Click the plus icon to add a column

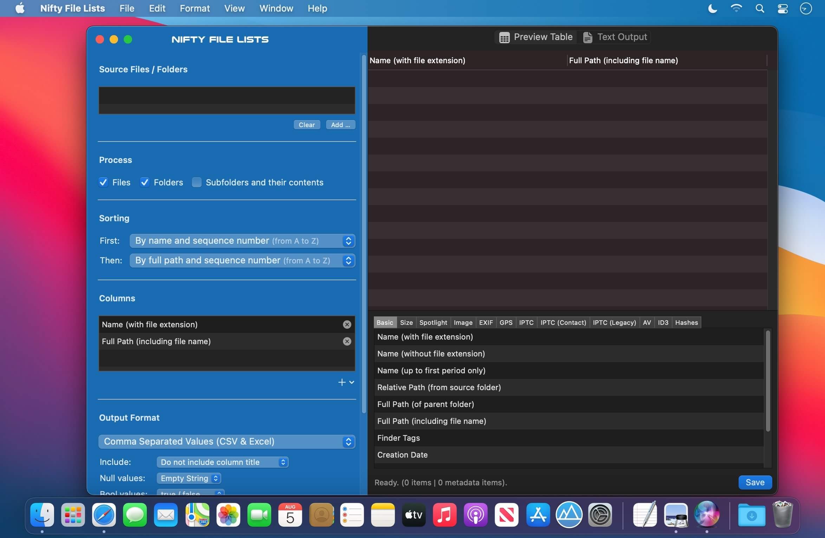(342, 382)
